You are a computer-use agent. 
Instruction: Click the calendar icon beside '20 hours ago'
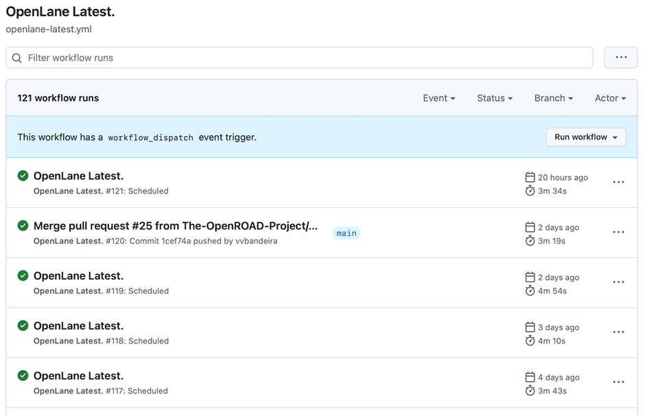coord(530,177)
